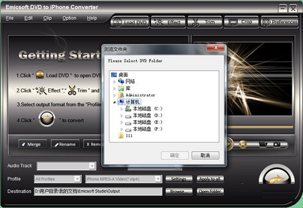The image size is (303, 208).
Task: Click the Destination path field
Action: [98, 191]
